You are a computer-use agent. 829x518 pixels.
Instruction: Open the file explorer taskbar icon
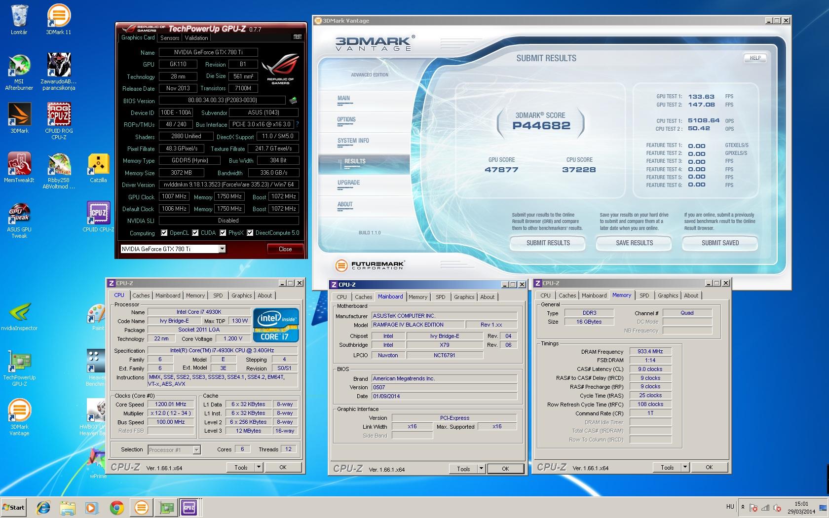tap(68, 507)
